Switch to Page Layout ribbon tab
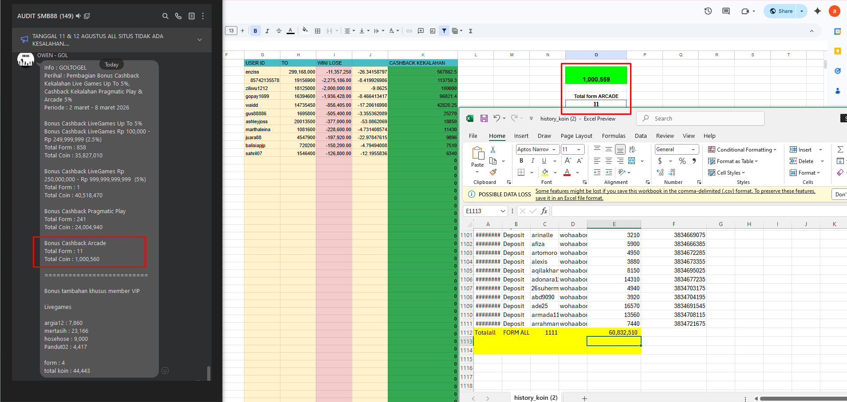The image size is (847, 402). [x=576, y=136]
